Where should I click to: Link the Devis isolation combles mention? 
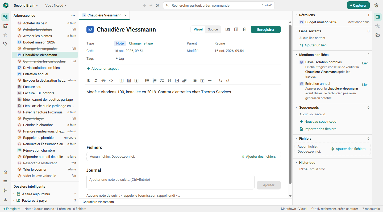click(x=365, y=63)
